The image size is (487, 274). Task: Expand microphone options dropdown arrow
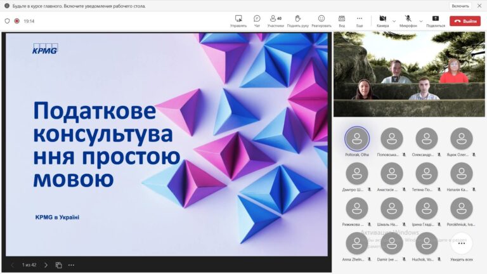(420, 21)
